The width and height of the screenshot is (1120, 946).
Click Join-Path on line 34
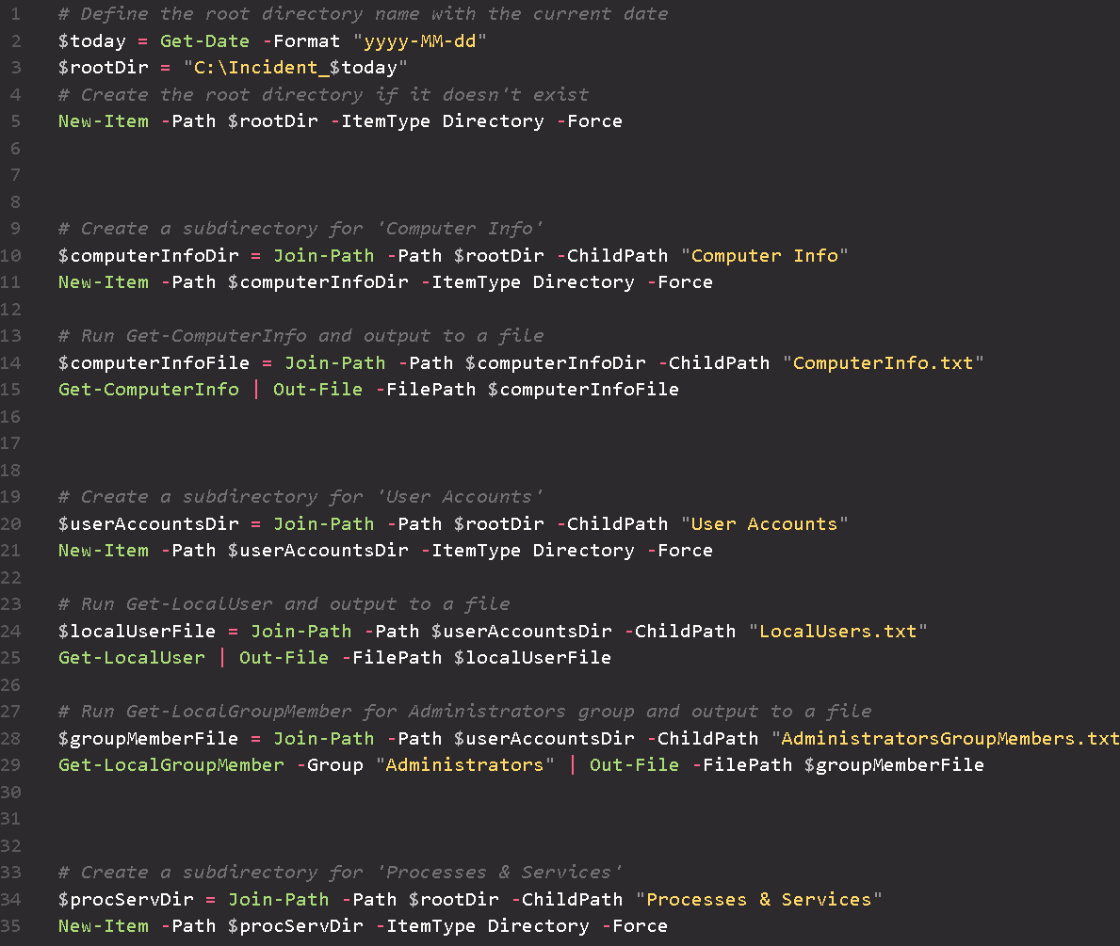click(279, 900)
